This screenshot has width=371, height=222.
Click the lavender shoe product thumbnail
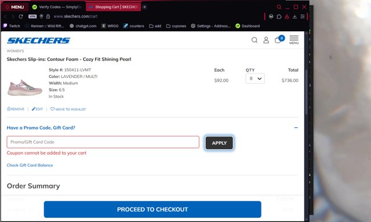pyautogui.click(x=25, y=87)
